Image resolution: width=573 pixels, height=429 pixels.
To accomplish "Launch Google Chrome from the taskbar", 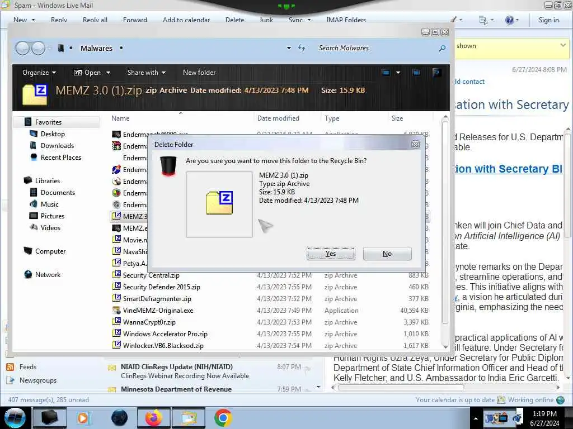I will 223,418.
